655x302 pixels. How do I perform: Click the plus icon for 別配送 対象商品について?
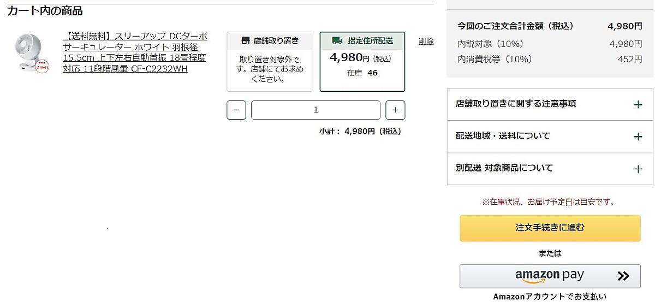click(638, 169)
